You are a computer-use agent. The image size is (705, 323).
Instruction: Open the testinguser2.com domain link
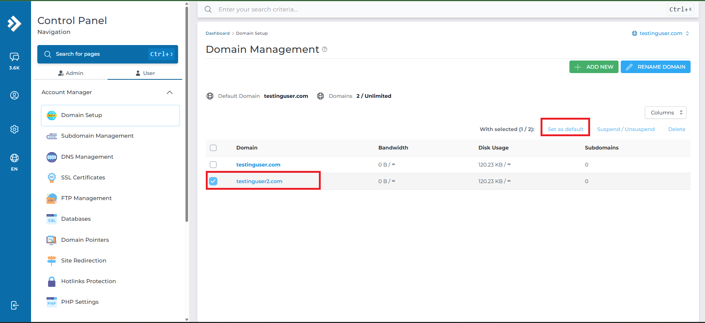259,181
